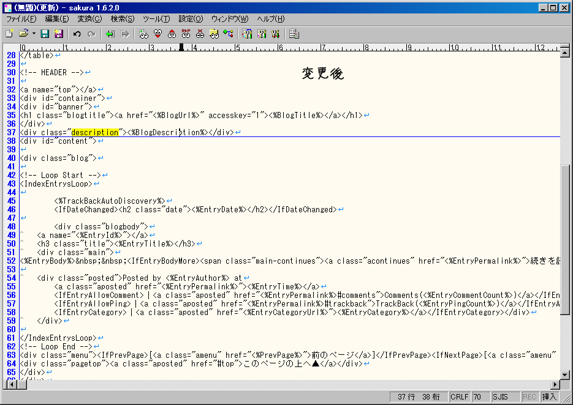Screen dimensions: 573x405
Task: Save the document with the floppy icon
Action: pos(45,34)
